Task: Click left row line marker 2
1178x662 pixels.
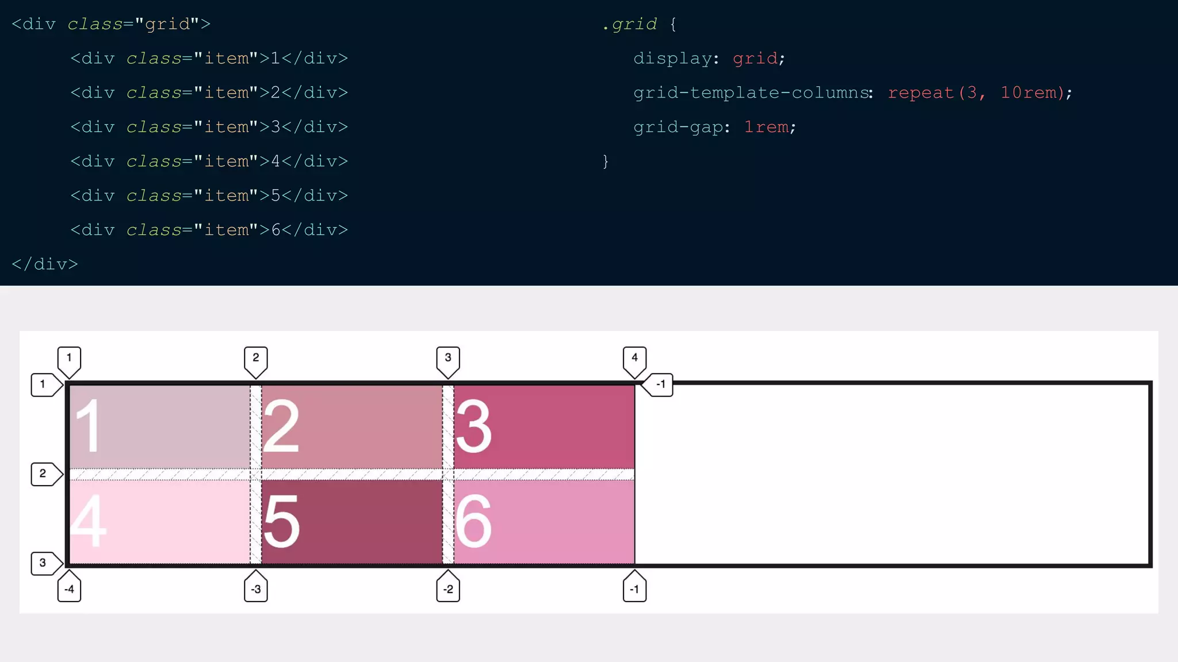Action: click(x=44, y=474)
